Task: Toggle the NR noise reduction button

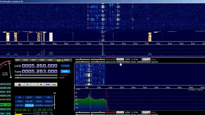Action: point(20,97)
